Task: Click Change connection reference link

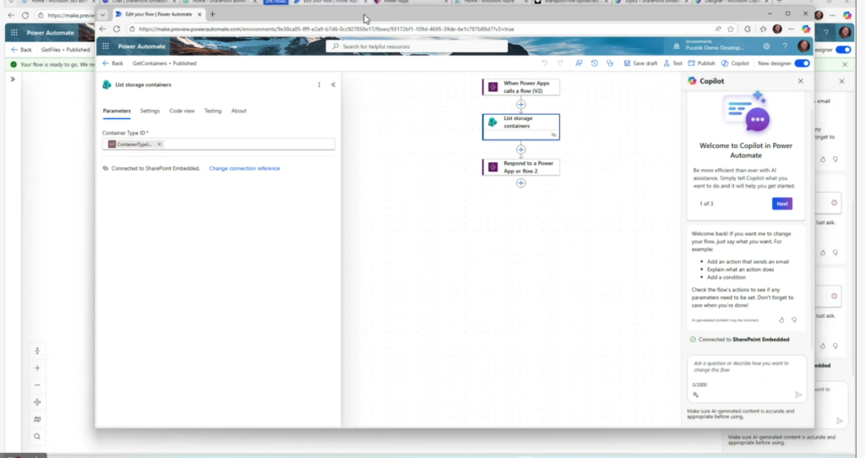Action: (x=244, y=168)
